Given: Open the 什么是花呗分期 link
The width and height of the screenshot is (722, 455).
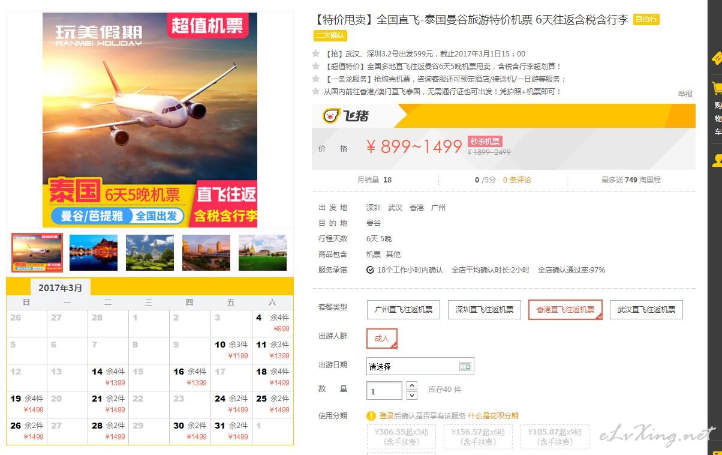Looking at the screenshot, I should [493, 415].
